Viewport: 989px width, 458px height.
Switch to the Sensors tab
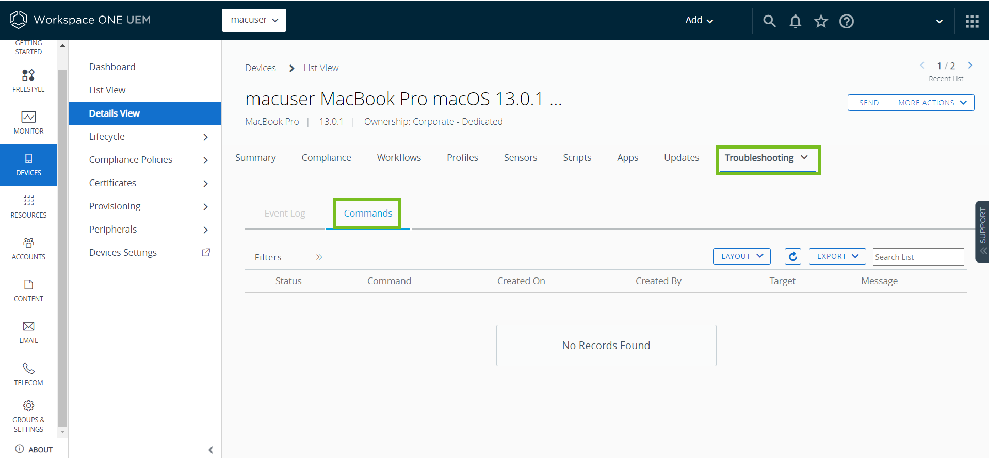click(x=521, y=158)
